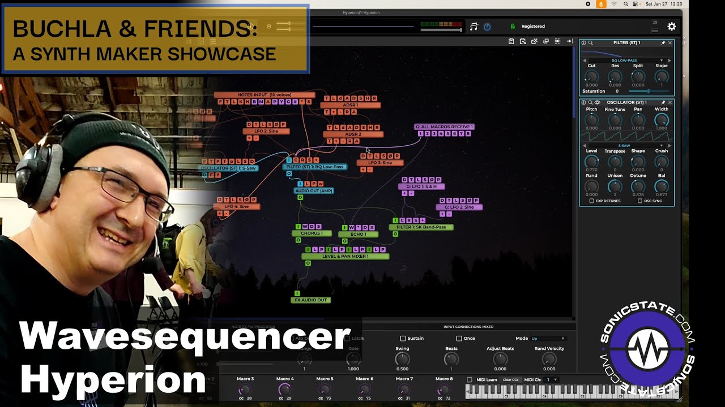The image size is (725, 407).
Task: Select the ADSR 2 node
Action: [x=353, y=135]
